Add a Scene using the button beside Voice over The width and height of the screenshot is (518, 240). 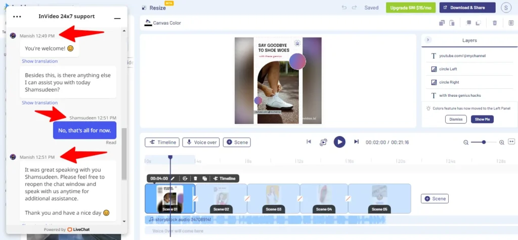pyautogui.click(x=237, y=142)
